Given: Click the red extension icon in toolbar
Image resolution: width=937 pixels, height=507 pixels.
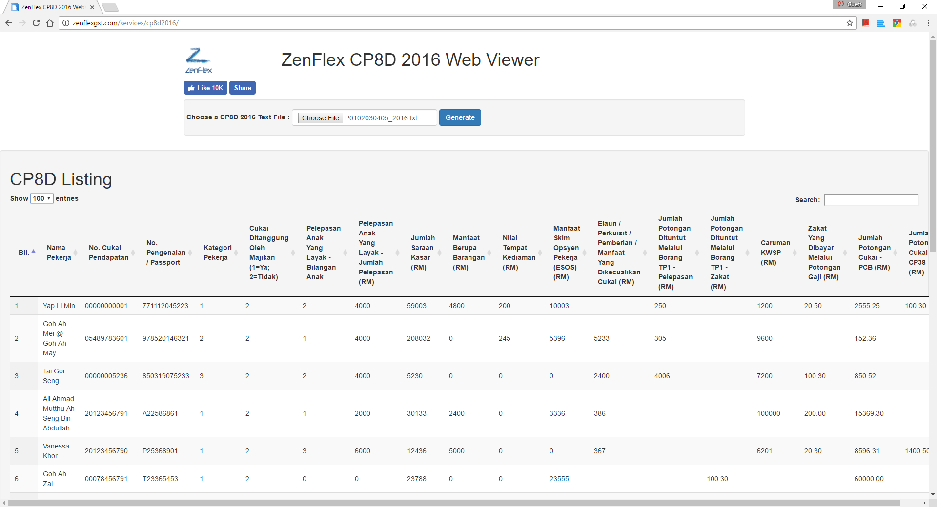Looking at the screenshot, I should tap(866, 23).
